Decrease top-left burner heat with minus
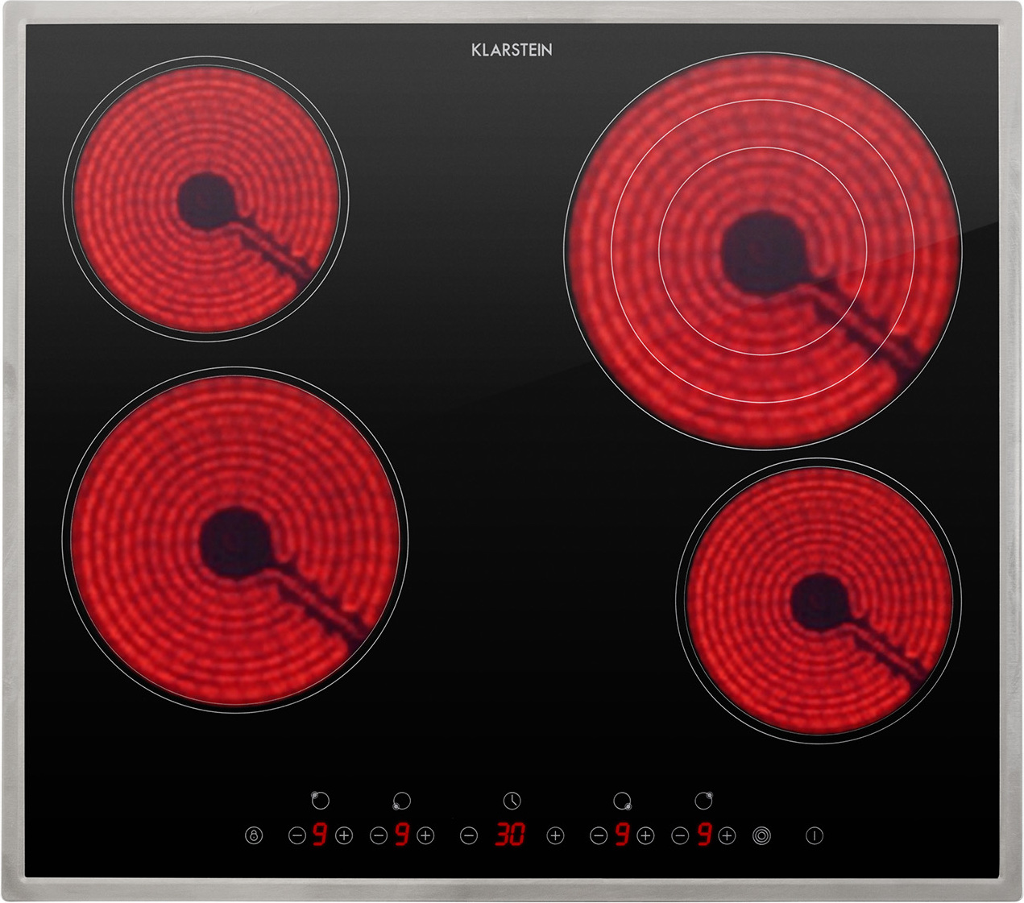 [x=296, y=836]
